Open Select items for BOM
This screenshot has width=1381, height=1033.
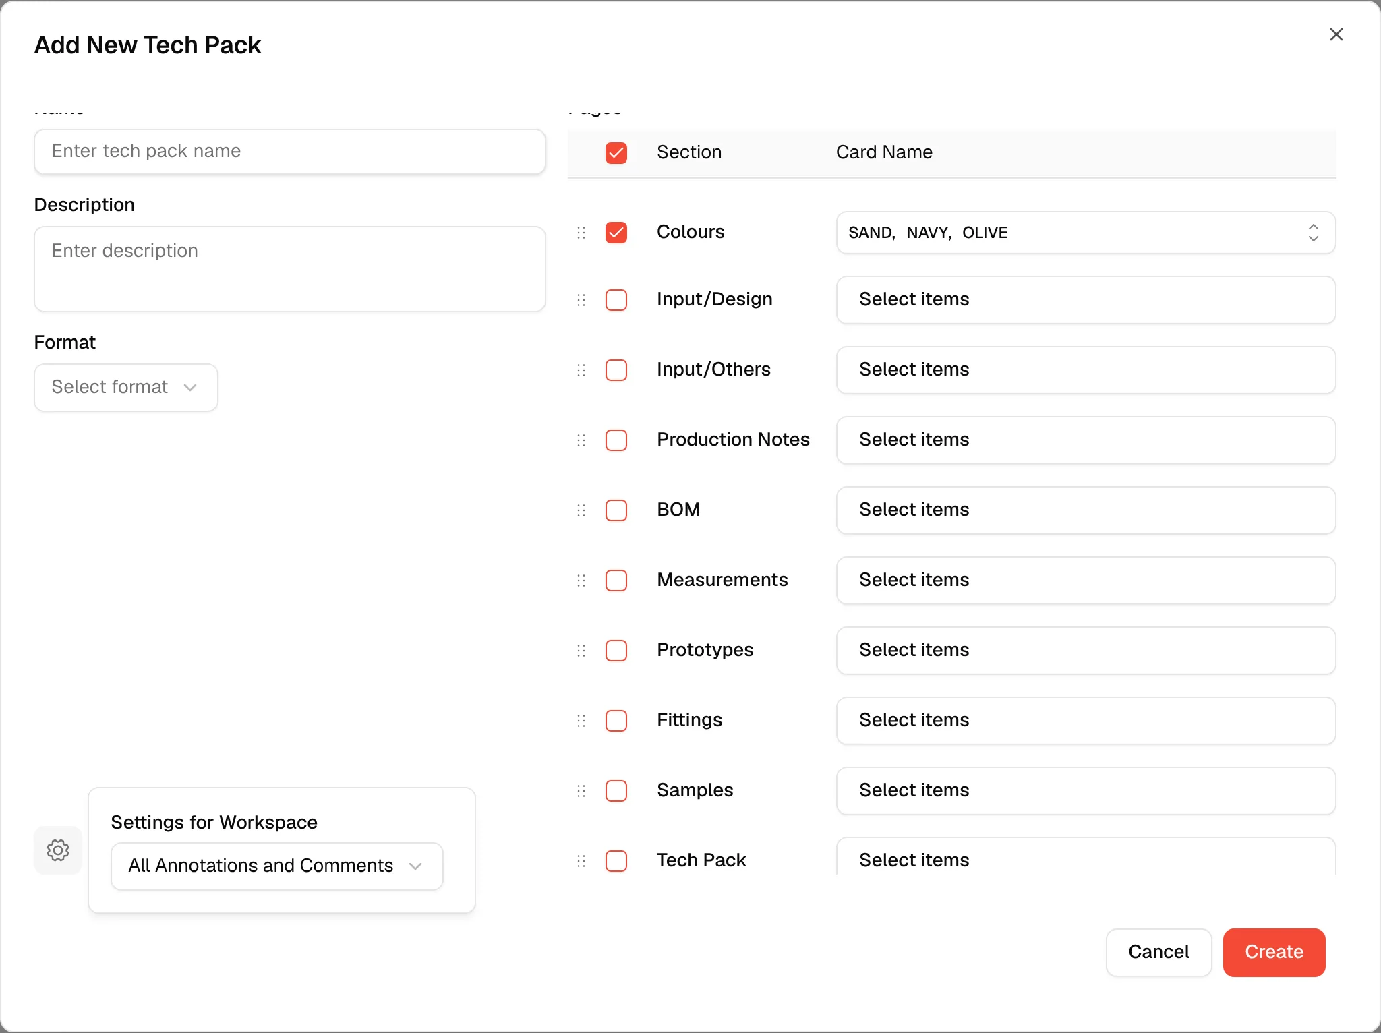1086,510
